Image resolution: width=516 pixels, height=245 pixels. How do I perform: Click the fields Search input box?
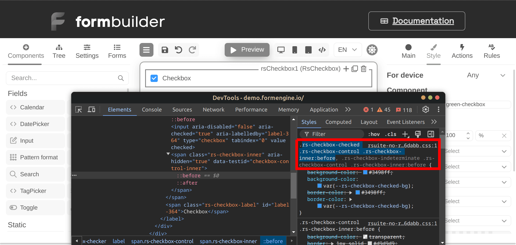(62, 78)
